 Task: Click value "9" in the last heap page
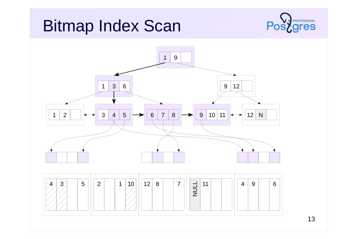(x=254, y=194)
